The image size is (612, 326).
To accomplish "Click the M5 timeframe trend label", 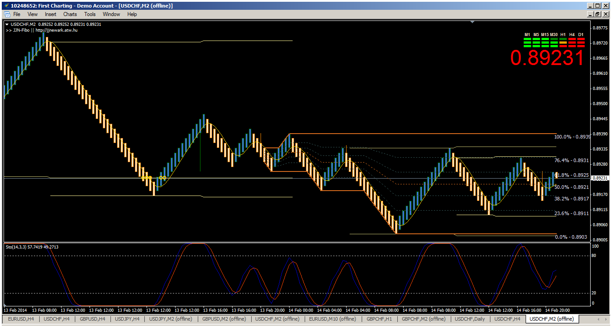I will (536, 35).
